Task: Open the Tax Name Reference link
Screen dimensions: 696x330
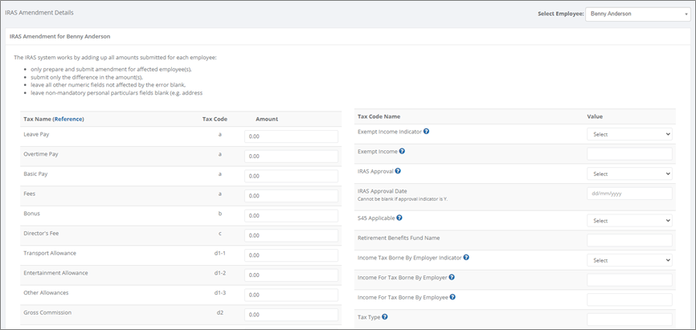Action: coord(68,119)
